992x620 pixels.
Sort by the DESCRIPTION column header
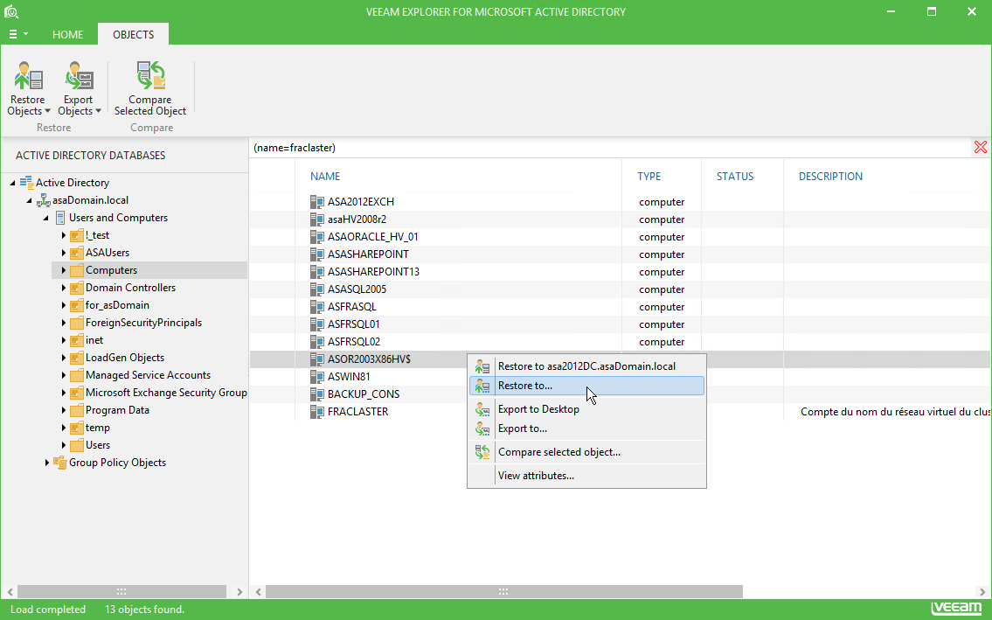(x=830, y=177)
